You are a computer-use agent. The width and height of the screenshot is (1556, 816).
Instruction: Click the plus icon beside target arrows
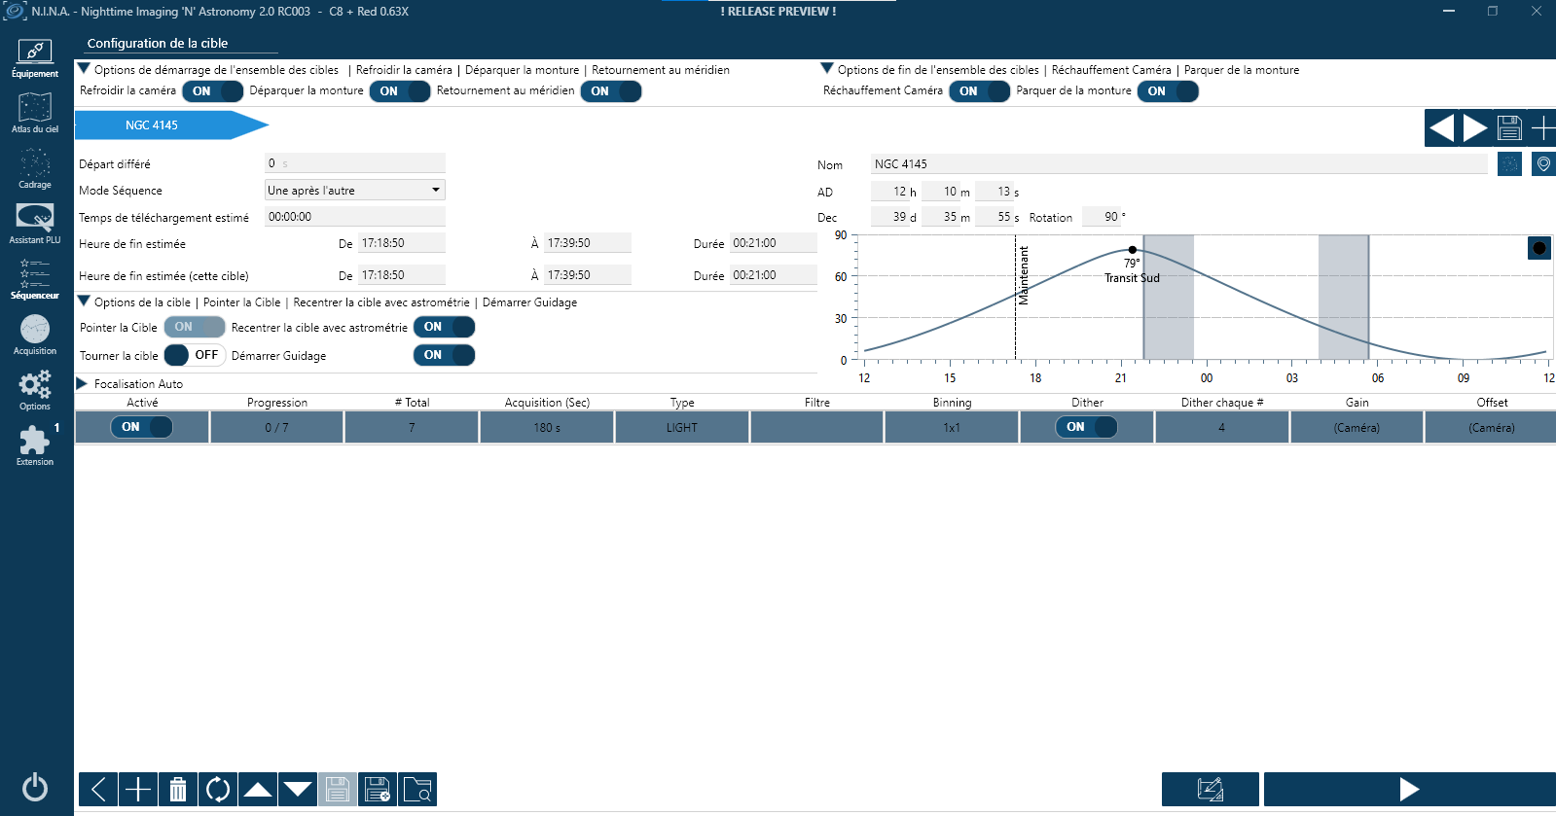[1542, 127]
